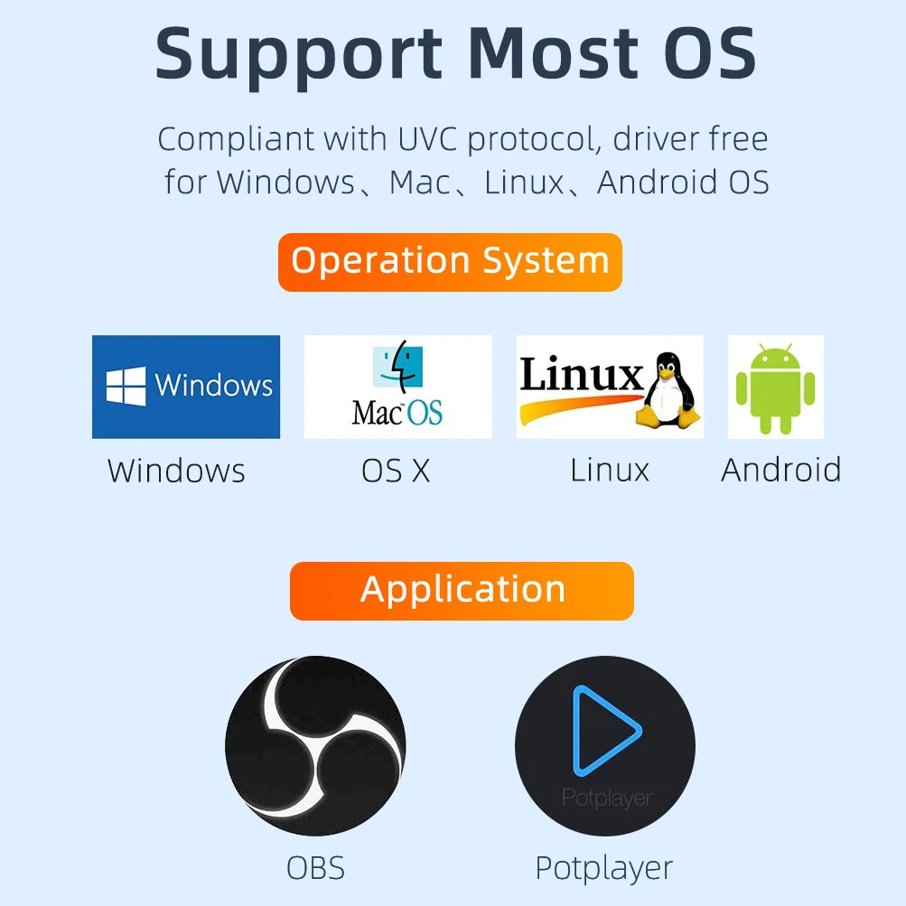Image resolution: width=906 pixels, height=906 pixels.
Task: Click the Linux penguin logo tile
Action: (x=610, y=387)
